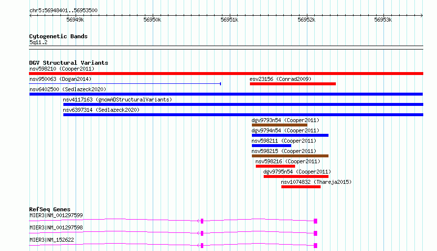
Task: Click the cytogenetic band 5q11.2 bar
Action: pos(226,48)
